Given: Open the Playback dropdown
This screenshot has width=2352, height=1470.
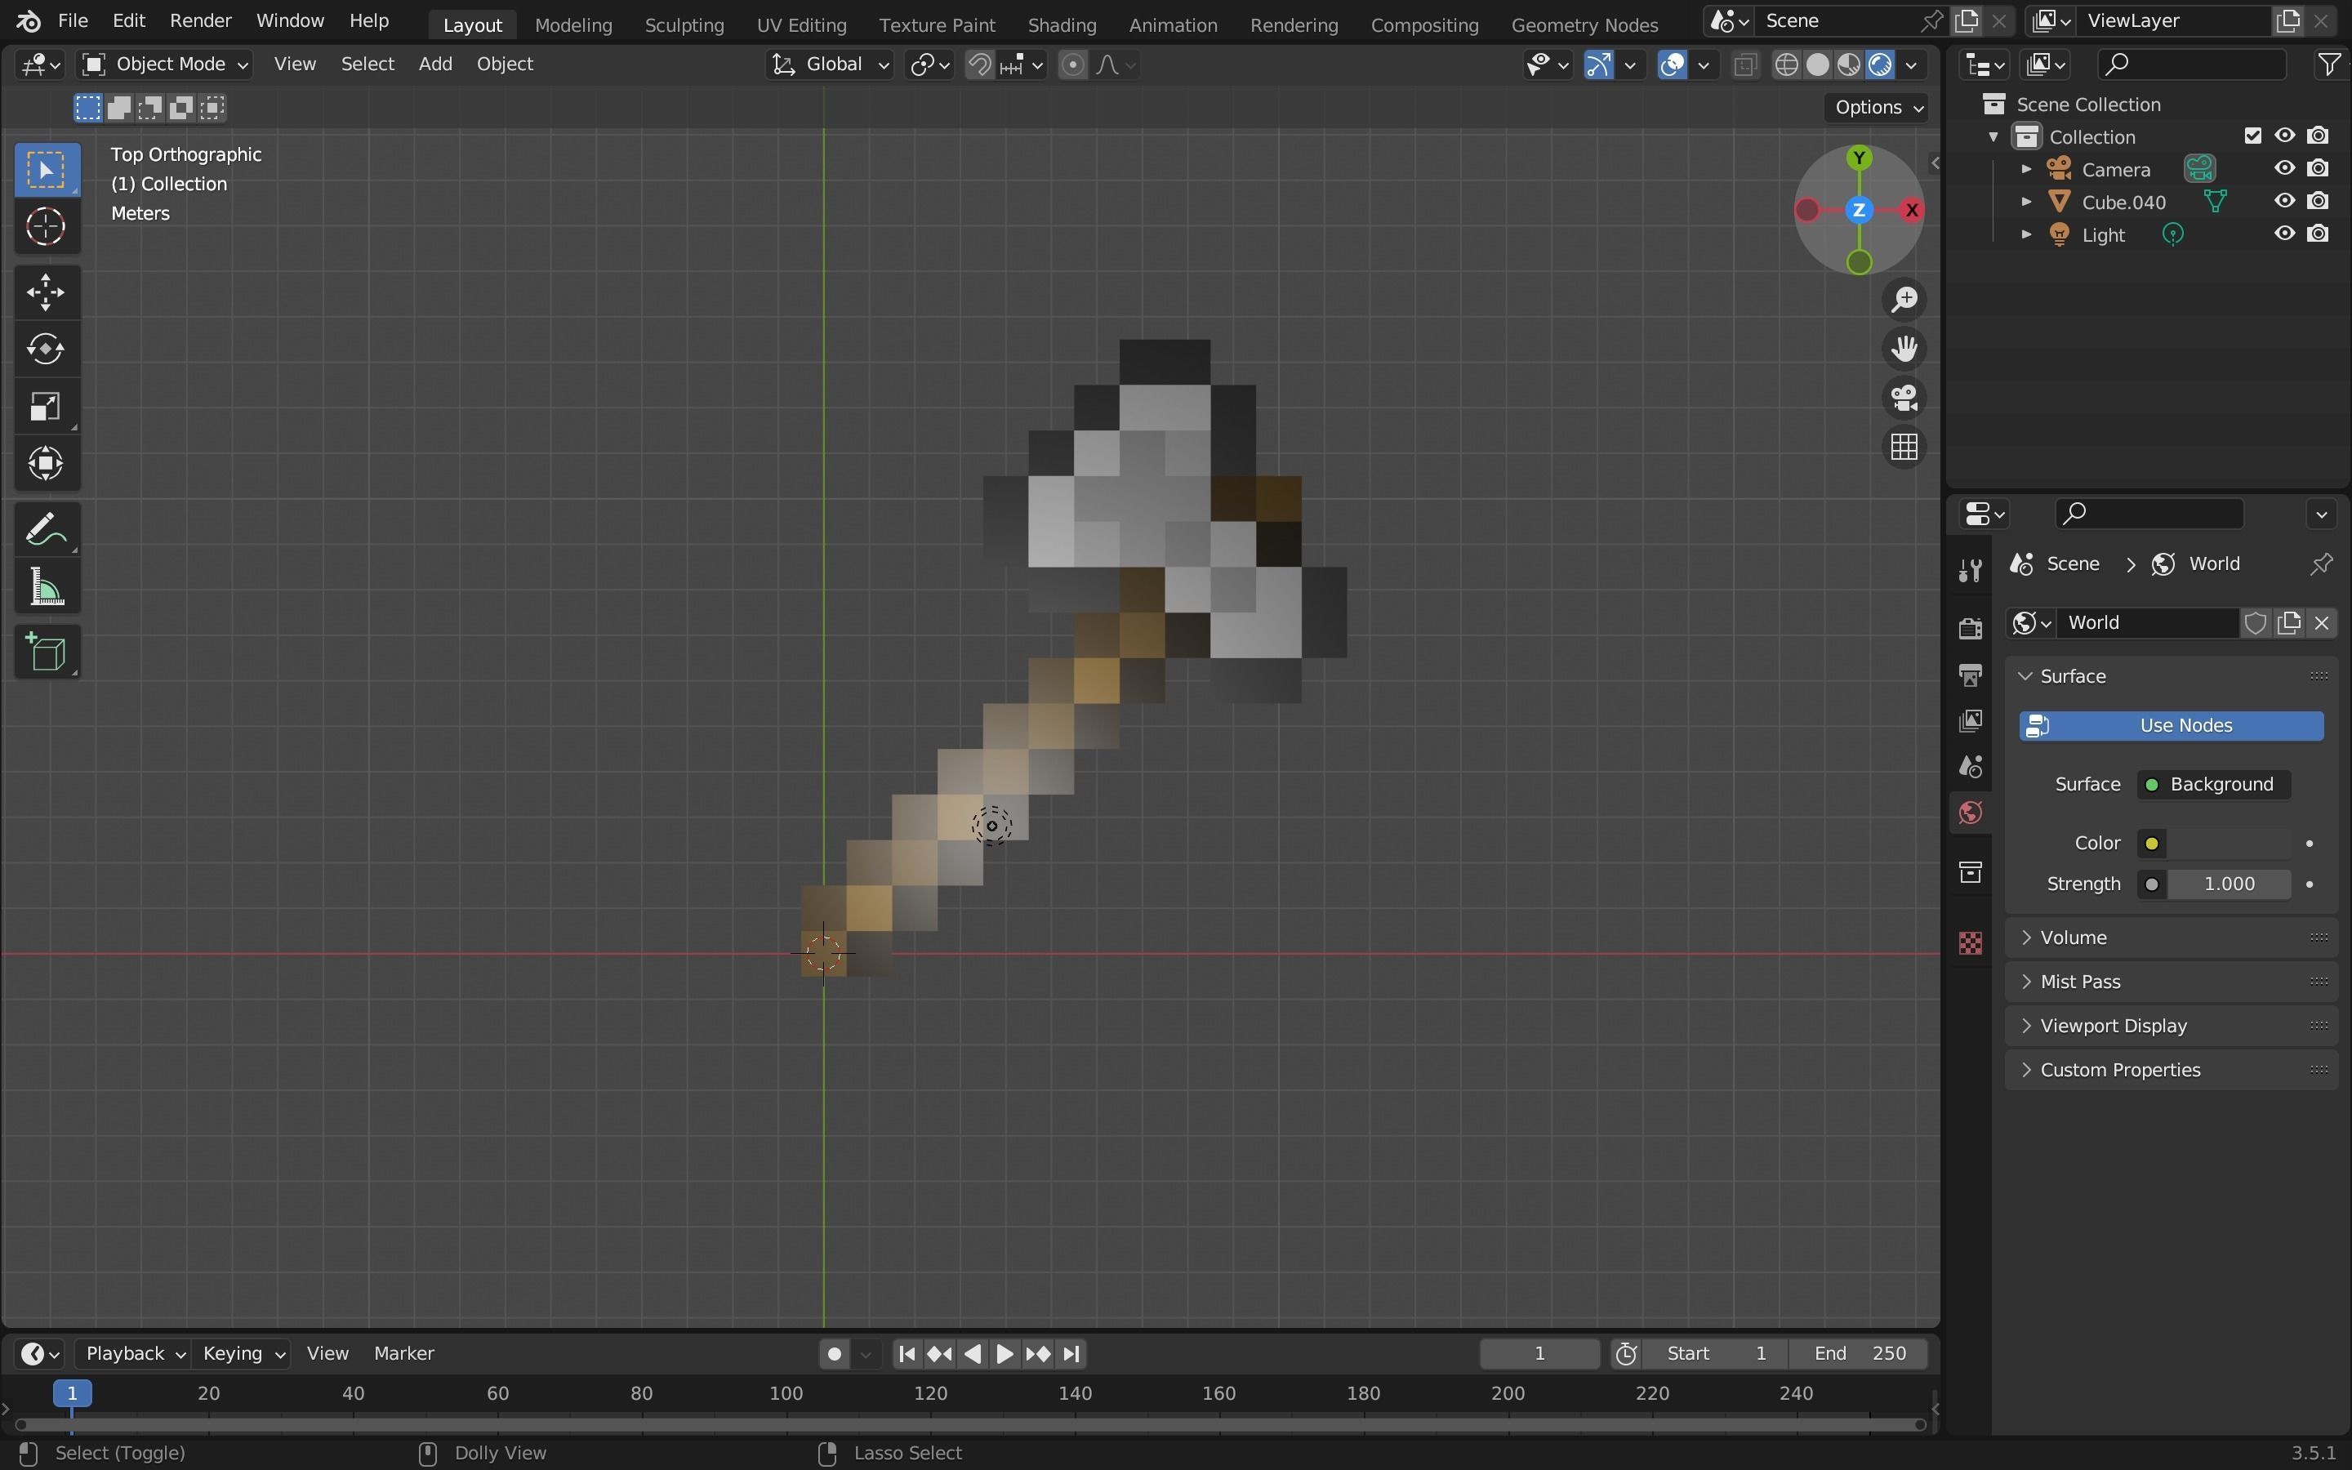Looking at the screenshot, I should [x=134, y=1353].
